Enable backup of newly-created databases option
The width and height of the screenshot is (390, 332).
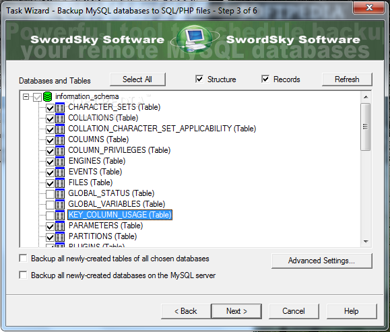[23, 275]
